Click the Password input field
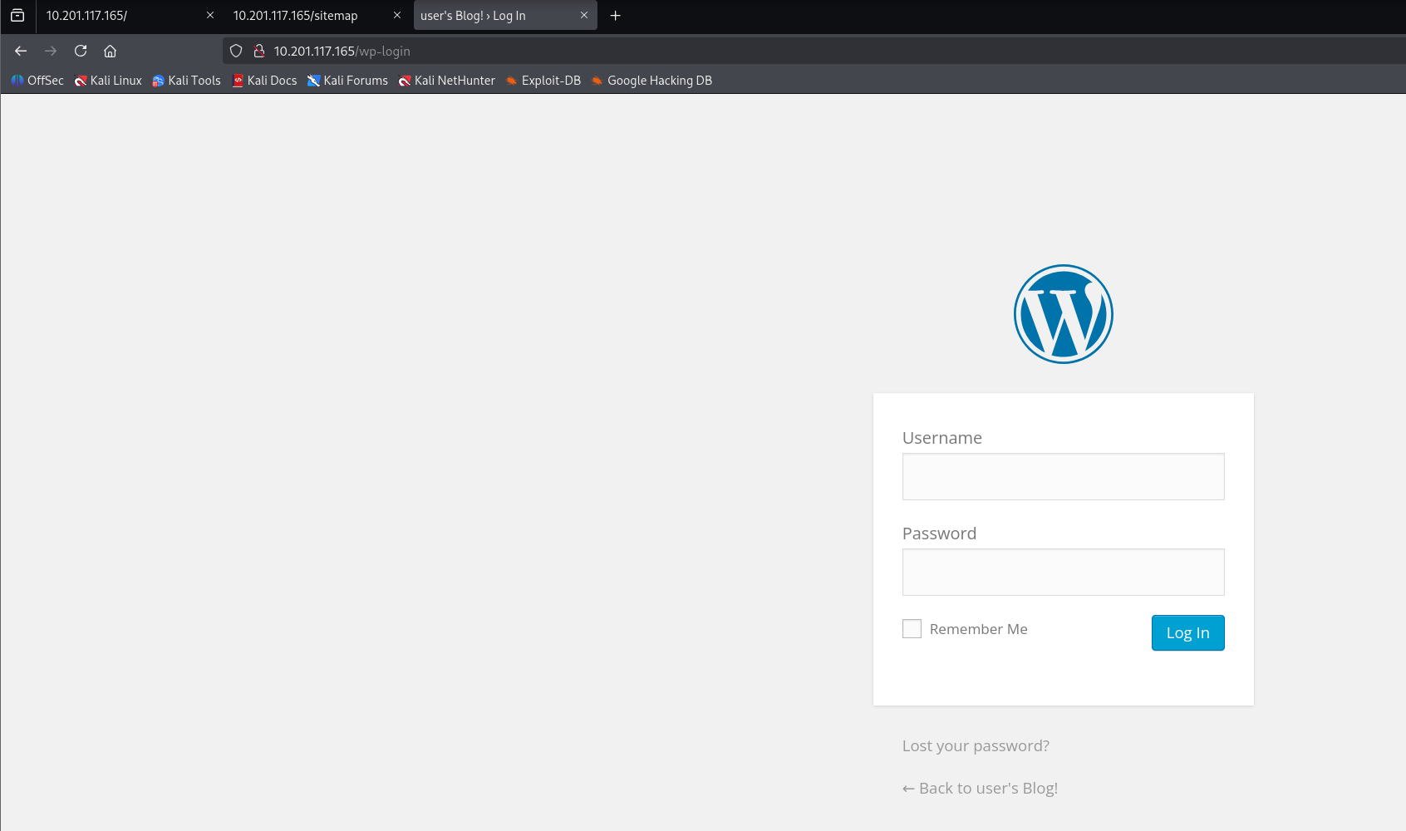The height and width of the screenshot is (831, 1406). coord(1064,572)
